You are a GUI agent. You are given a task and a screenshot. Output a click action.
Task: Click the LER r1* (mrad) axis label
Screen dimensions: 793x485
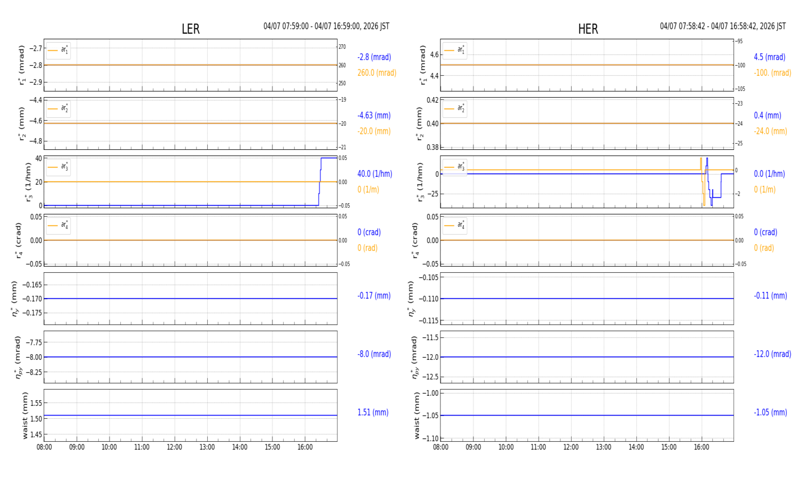pyautogui.click(x=22, y=65)
